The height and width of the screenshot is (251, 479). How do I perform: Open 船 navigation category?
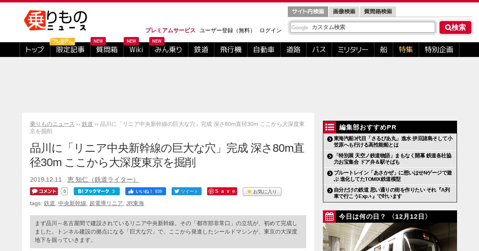pos(384,50)
